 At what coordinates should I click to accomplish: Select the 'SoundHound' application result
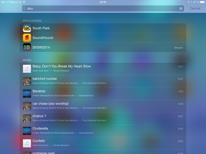click(103, 38)
